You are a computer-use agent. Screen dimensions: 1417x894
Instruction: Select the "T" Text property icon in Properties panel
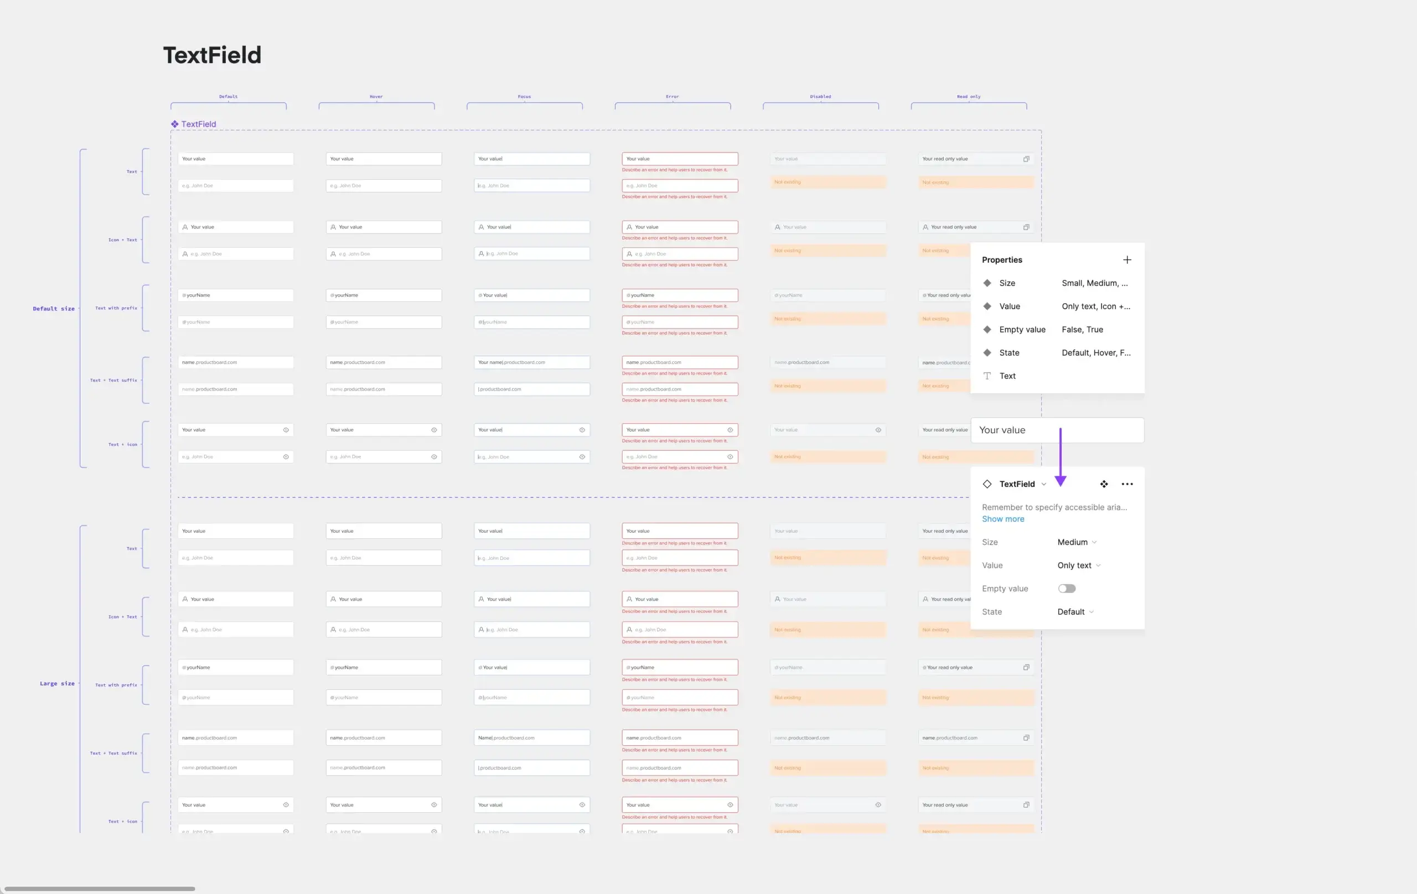pyautogui.click(x=987, y=376)
